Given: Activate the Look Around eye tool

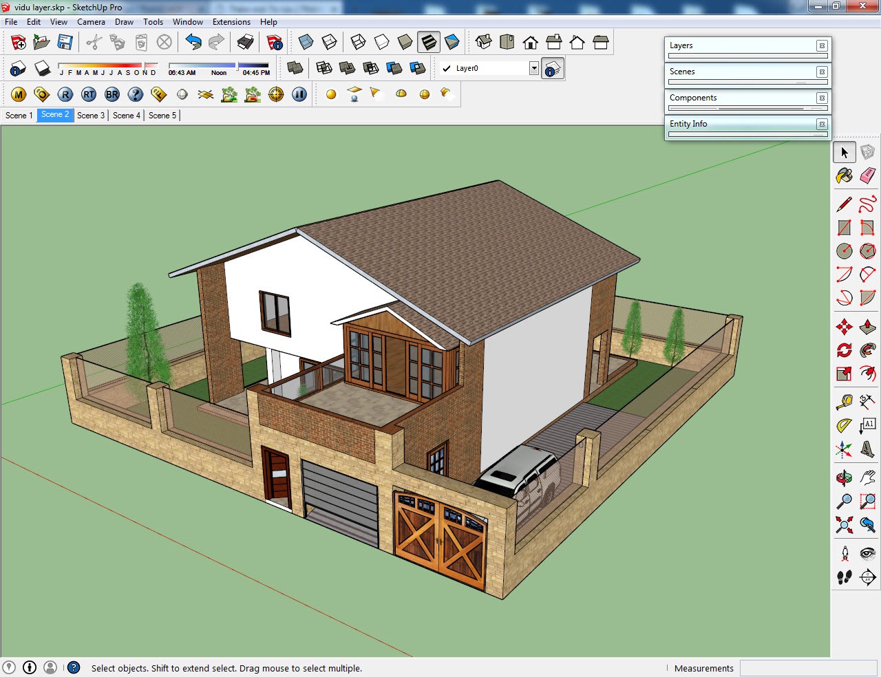Looking at the screenshot, I should pyautogui.click(x=868, y=553).
